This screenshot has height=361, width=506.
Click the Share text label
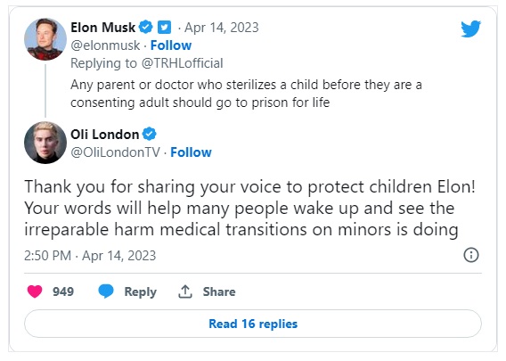[219, 291]
